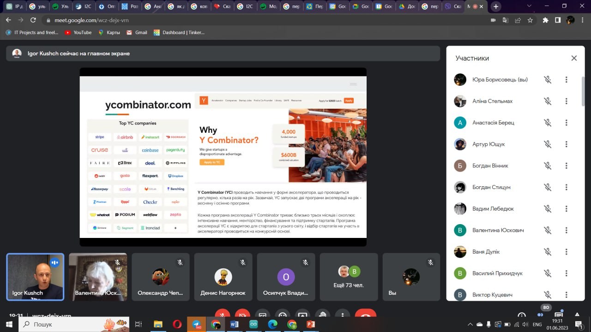Share this page icon in address bar
The width and height of the screenshot is (591, 332).
pyautogui.click(x=518, y=20)
